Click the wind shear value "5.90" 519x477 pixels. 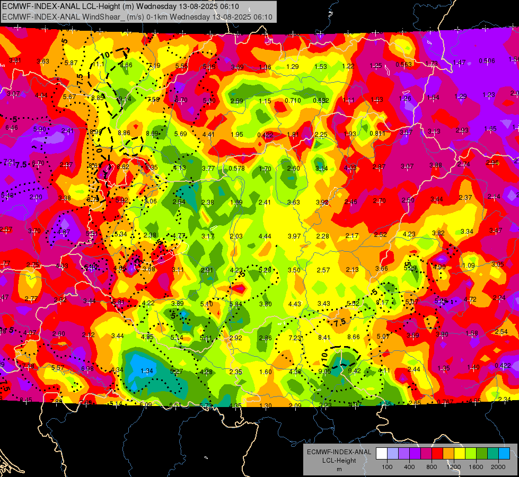click(x=40, y=129)
